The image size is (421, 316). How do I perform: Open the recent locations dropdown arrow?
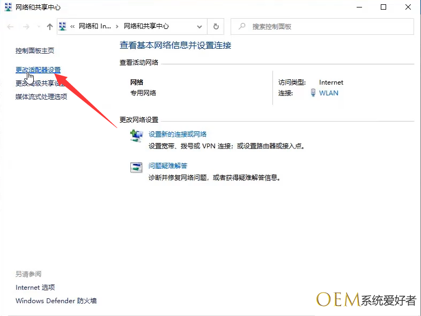coord(38,27)
